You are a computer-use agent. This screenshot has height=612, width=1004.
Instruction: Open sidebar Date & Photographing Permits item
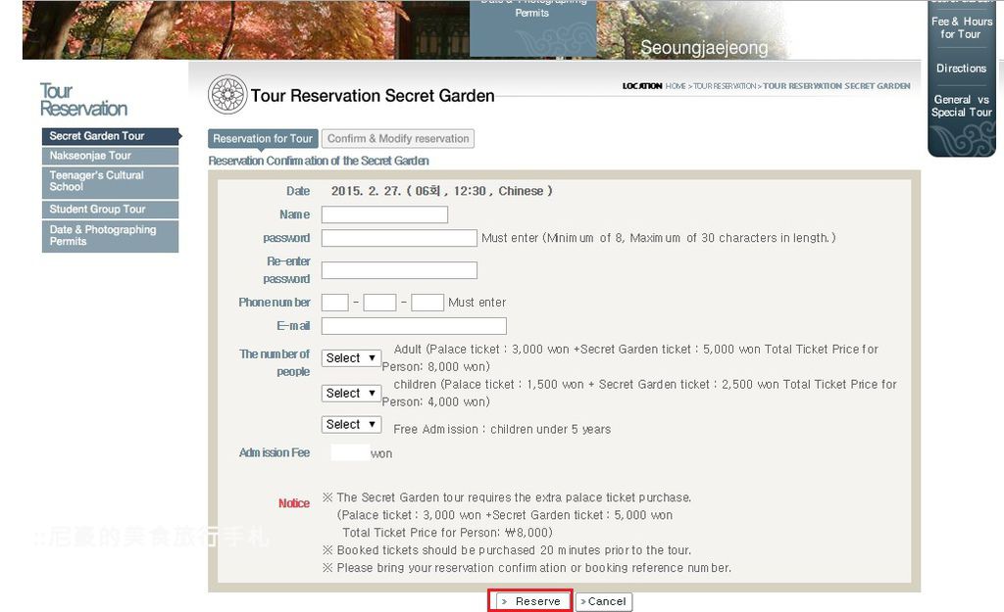[x=110, y=236]
